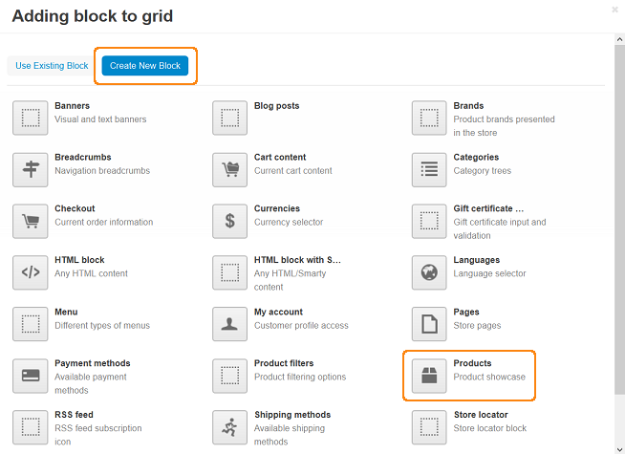Select the Checkout cart icon
This screenshot has height=454, width=625.
tap(31, 221)
